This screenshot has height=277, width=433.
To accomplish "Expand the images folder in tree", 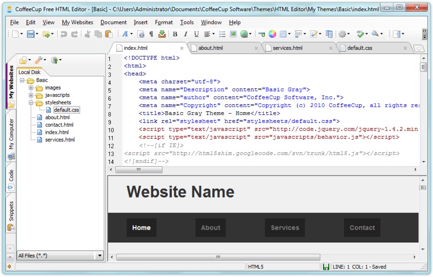I will click(x=31, y=88).
